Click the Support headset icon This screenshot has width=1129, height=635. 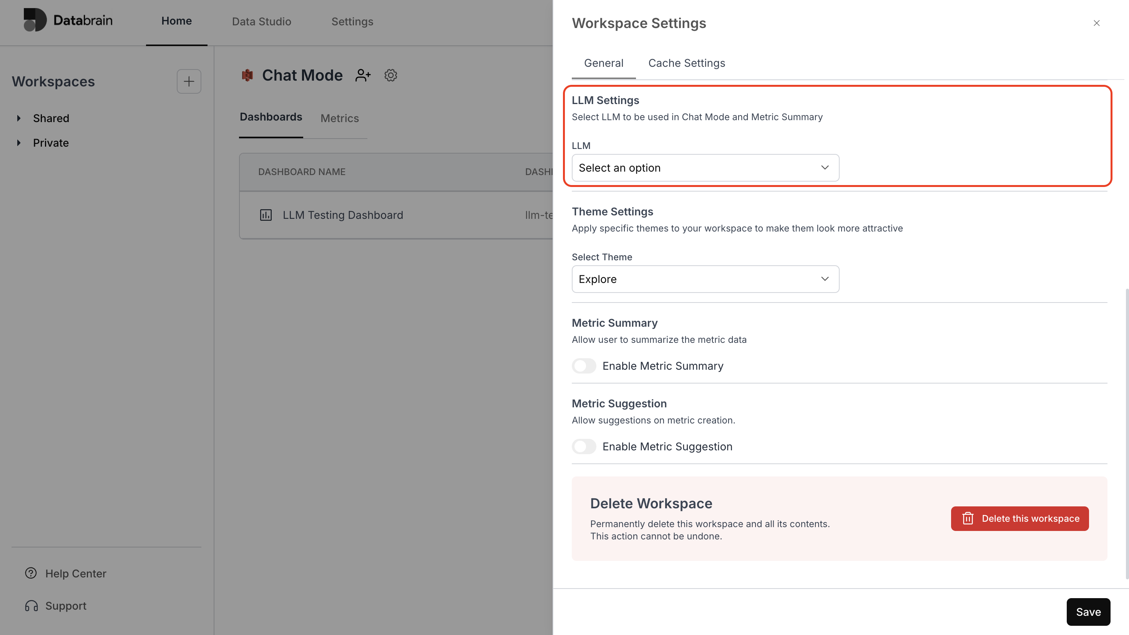31,606
